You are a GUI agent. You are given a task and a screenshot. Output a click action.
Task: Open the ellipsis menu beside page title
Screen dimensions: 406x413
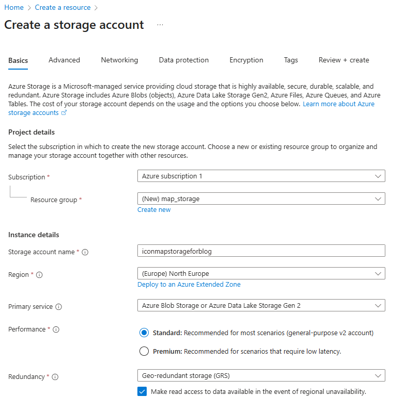point(160,25)
